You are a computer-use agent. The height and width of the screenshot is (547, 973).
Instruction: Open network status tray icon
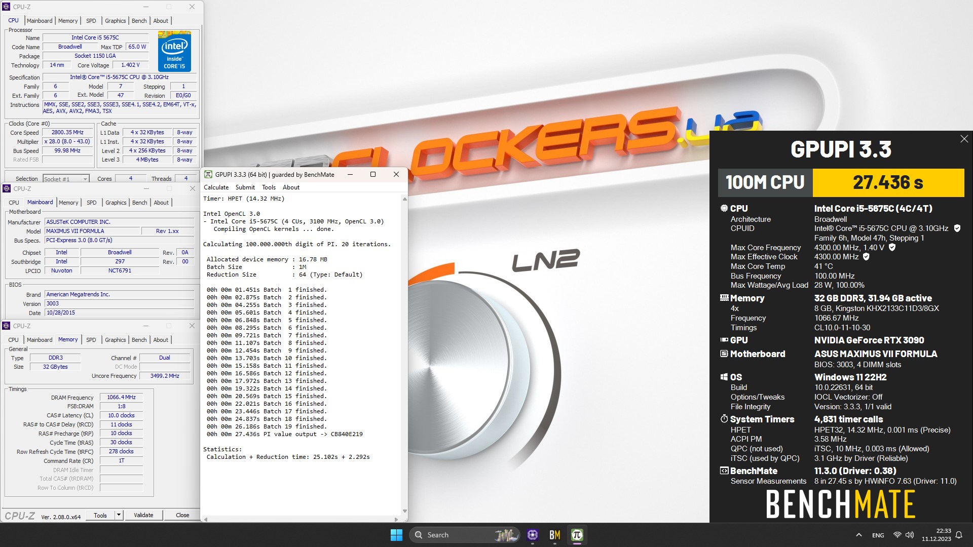[897, 535]
